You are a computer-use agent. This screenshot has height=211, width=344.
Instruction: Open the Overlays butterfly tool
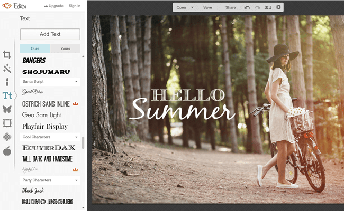coord(7,109)
